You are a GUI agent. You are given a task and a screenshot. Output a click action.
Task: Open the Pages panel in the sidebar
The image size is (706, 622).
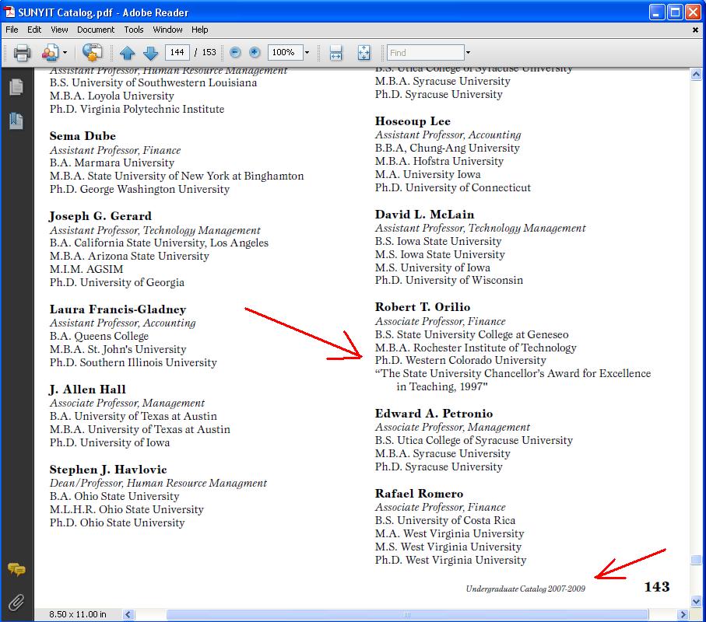(x=16, y=87)
